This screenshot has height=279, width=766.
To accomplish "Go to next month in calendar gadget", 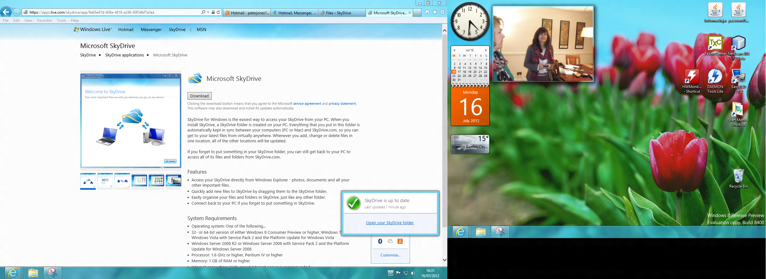I will pyautogui.click(x=486, y=50).
